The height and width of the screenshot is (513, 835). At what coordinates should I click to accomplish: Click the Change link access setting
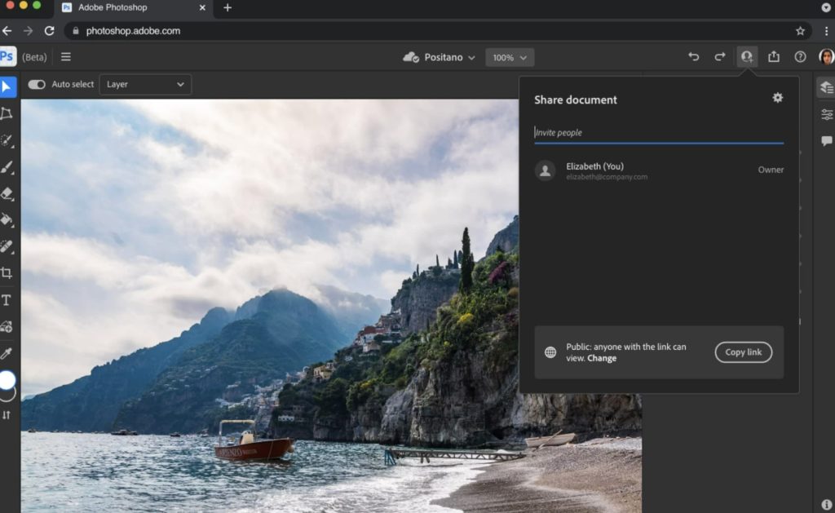[x=602, y=358]
